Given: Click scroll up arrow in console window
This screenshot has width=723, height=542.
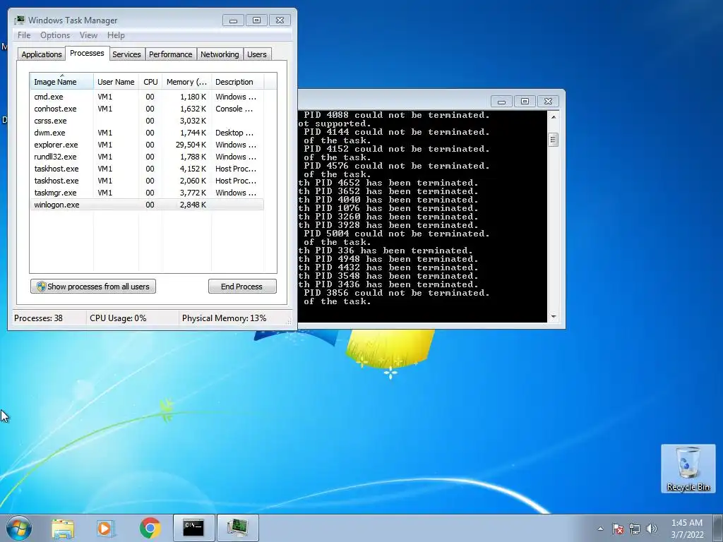Looking at the screenshot, I should 554,117.
